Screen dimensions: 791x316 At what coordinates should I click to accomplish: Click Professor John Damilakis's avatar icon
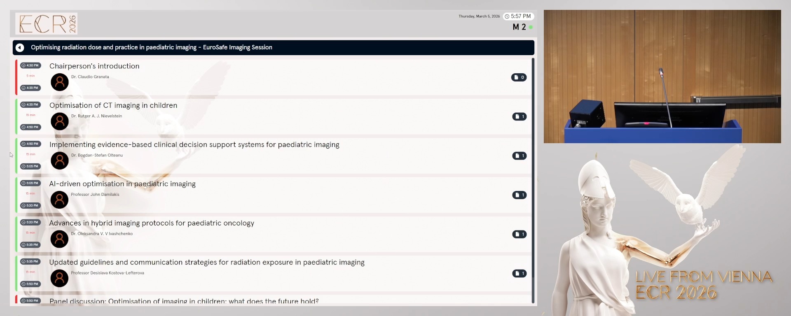click(60, 200)
